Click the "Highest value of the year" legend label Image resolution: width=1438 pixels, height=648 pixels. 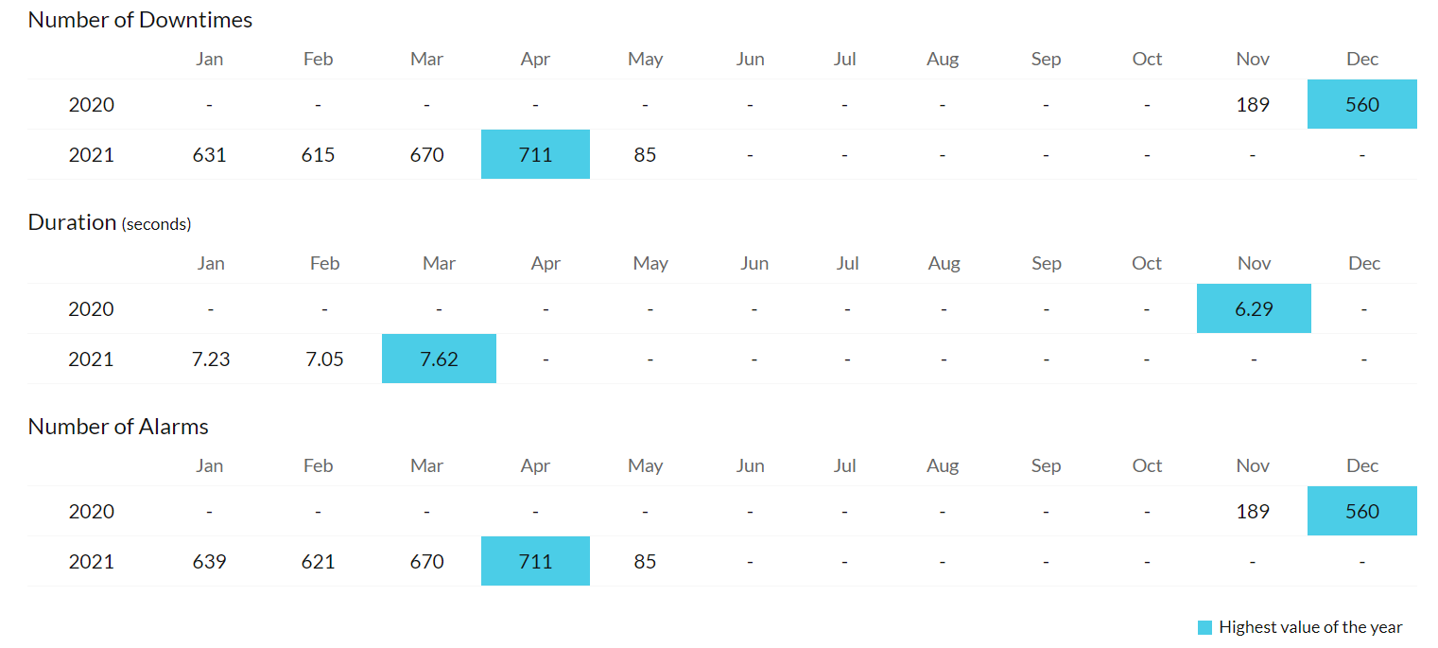click(x=1310, y=627)
